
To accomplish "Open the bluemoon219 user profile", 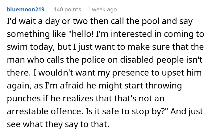I will point(26,10).
